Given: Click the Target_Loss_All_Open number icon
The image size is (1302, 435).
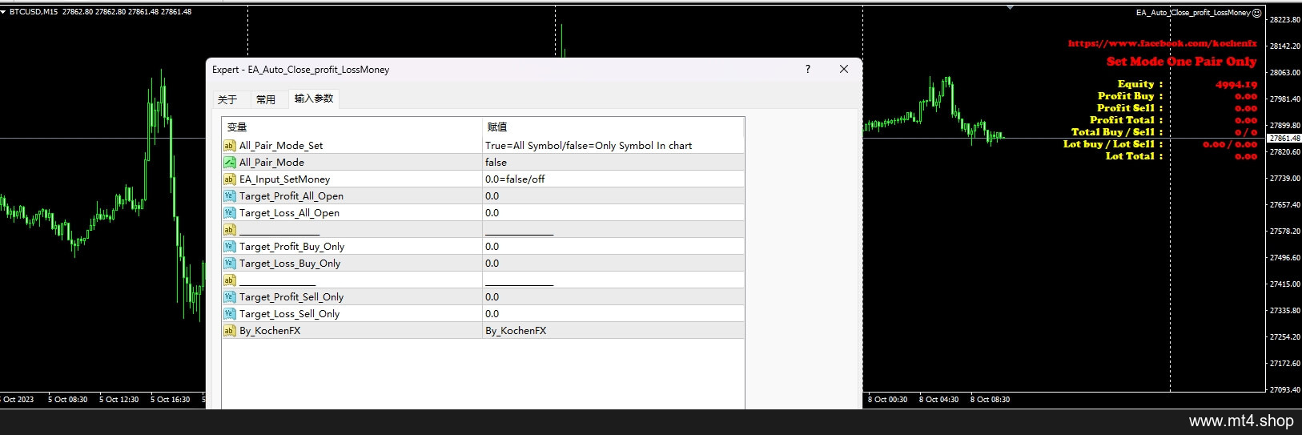Looking at the screenshot, I should coord(229,213).
